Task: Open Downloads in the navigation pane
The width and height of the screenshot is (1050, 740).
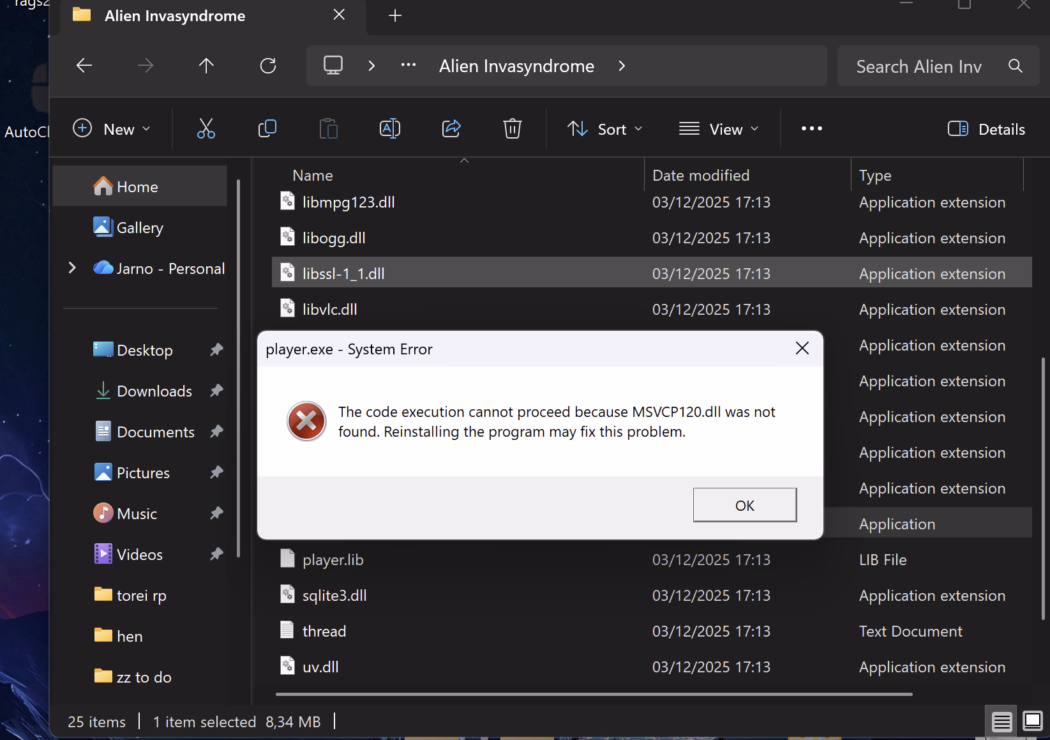Action: (x=154, y=391)
